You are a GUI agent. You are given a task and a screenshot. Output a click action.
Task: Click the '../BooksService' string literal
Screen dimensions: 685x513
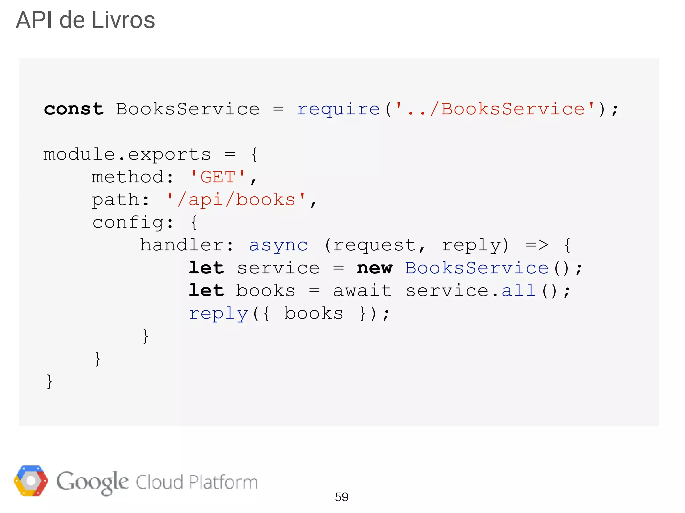pos(495,109)
